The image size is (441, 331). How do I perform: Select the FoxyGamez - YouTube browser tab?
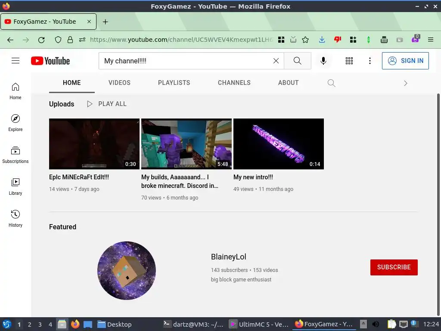48,22
